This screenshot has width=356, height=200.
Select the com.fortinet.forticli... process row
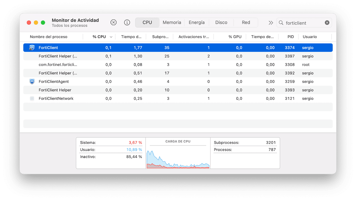(178, 65)
